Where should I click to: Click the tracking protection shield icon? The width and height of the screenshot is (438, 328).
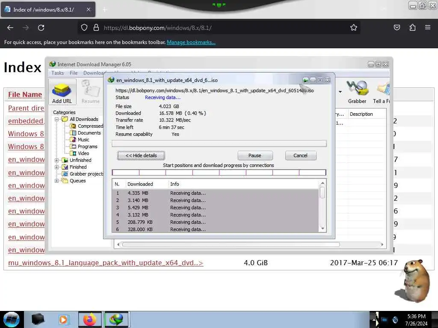click(x=84, y=28)
